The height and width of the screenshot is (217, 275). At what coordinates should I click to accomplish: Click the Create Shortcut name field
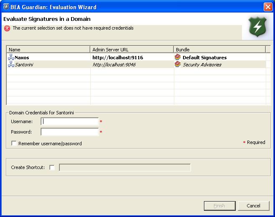click(125, 167)
